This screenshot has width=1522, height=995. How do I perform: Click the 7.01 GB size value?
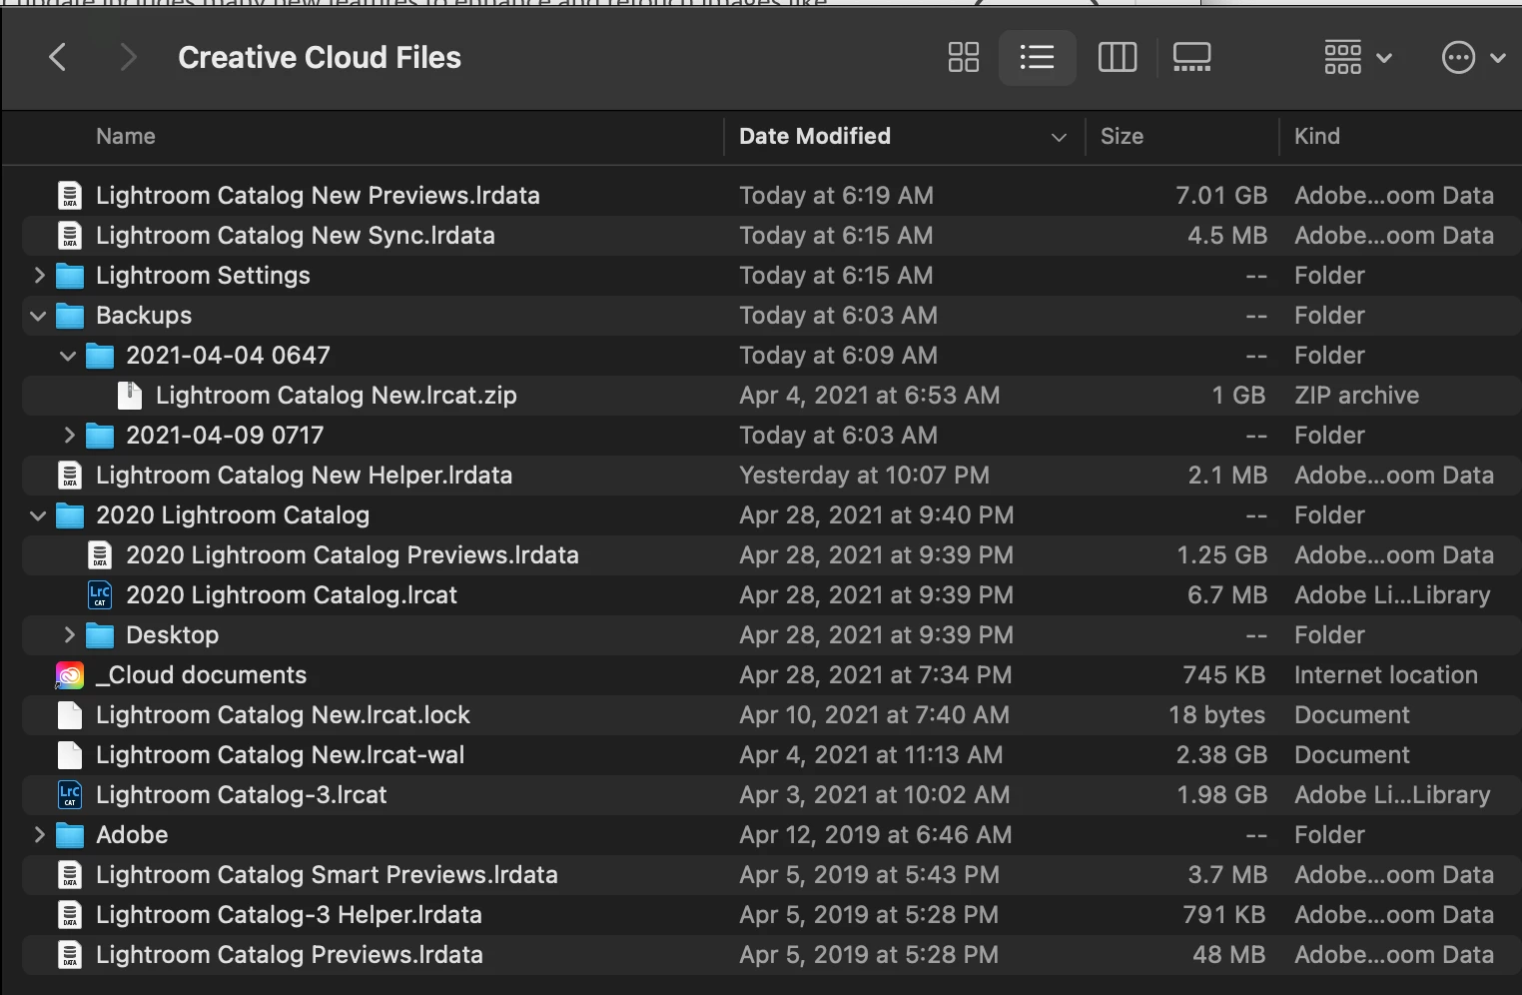1220,196
